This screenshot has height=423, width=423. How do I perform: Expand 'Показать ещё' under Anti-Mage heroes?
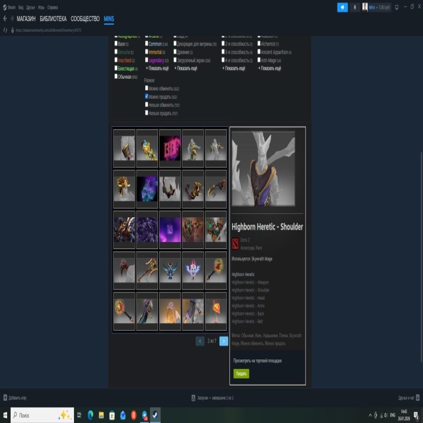(x=270, y=68)
